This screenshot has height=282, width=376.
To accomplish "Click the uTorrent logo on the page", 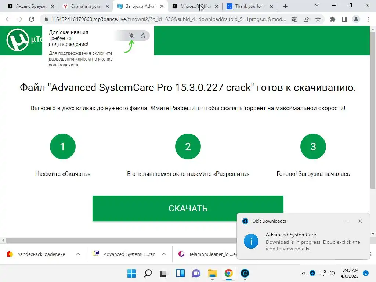I will pos(18,40).
